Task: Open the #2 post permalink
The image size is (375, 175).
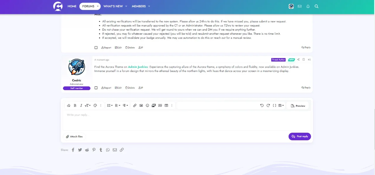Action: tap(309, 60)
